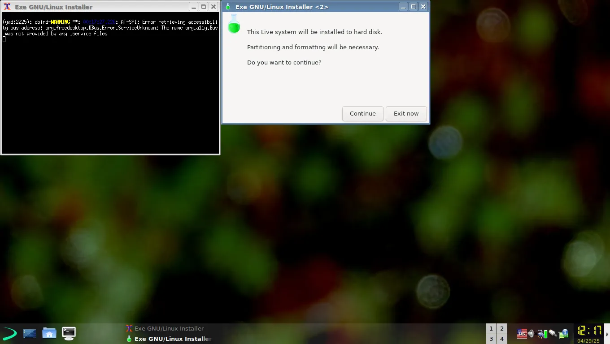Switch to workspace 2 in the pager
Image resolution: width=610 pixels, height=344 pixels.
(x=502, y=328)
